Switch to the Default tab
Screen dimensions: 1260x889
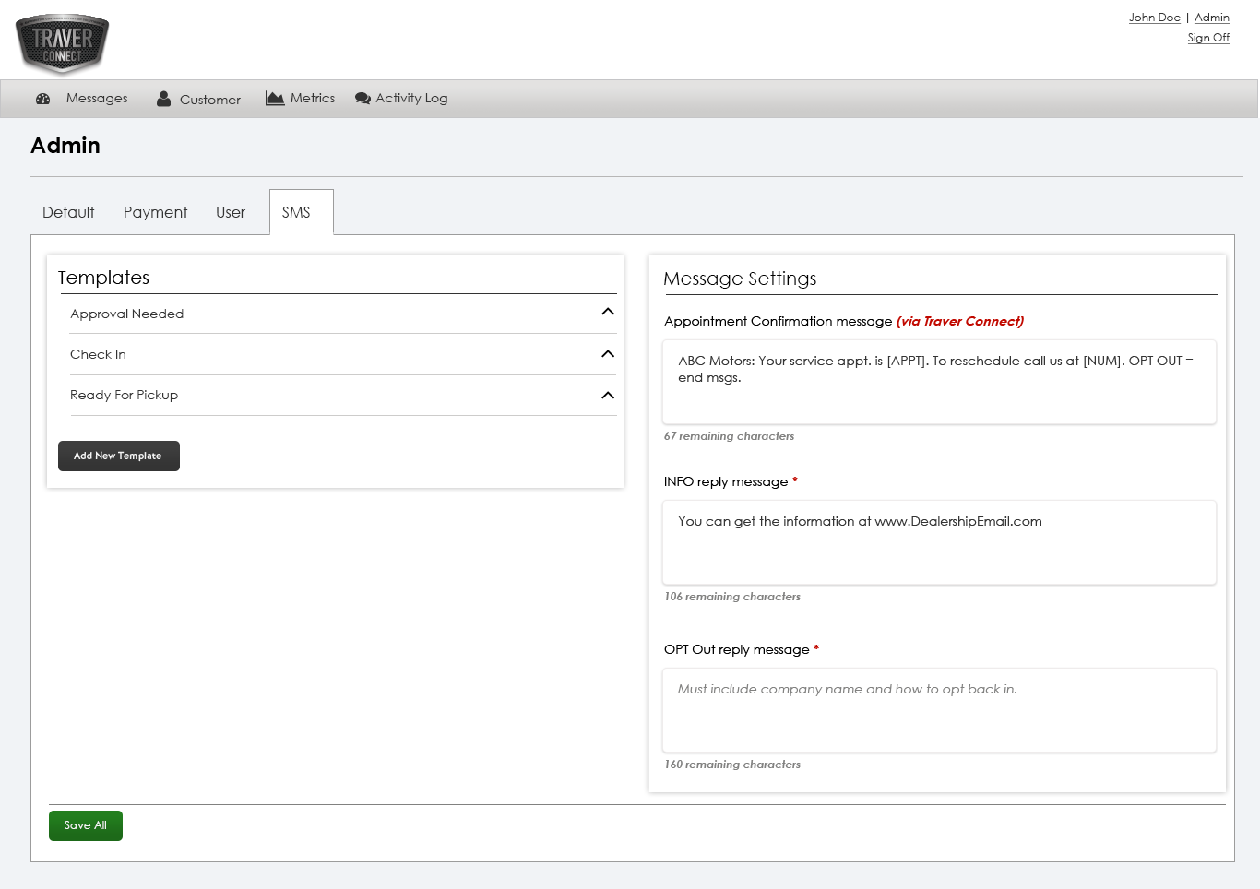pos(68,212)
